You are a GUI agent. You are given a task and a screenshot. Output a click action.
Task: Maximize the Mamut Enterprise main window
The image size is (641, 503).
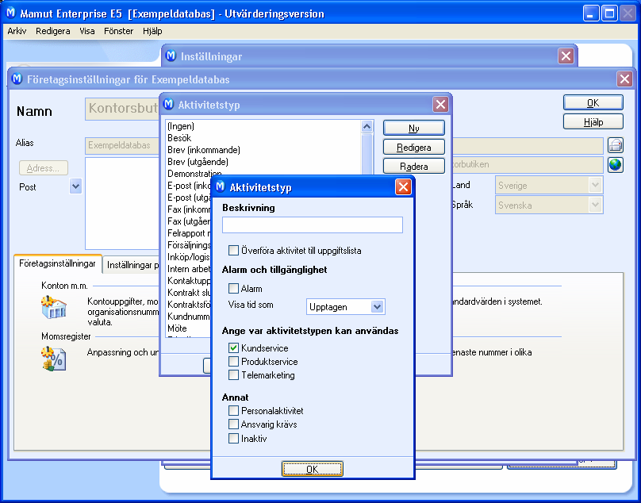[x=609, y=13]
